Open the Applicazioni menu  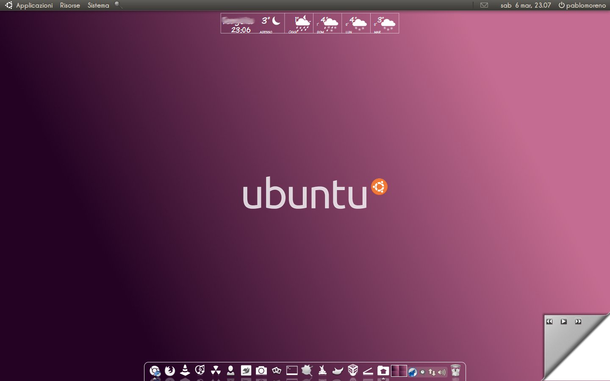pos(34,5)
